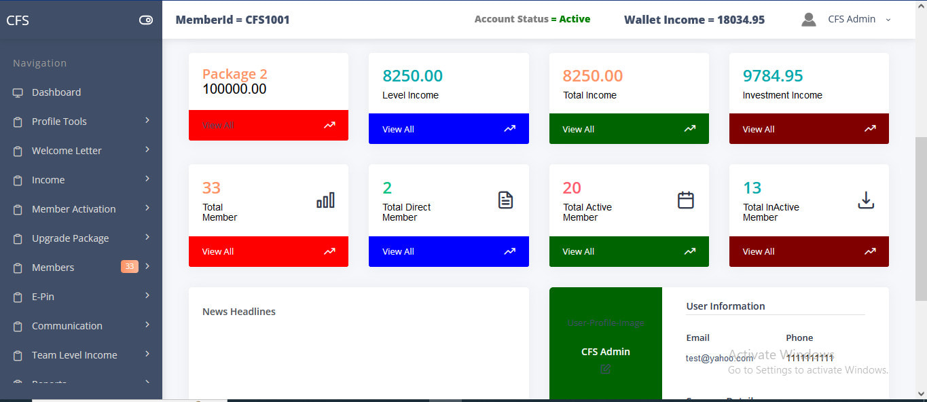Click the calendar icon on Total Active Member card
927x402 pixels.
[686, 200]
